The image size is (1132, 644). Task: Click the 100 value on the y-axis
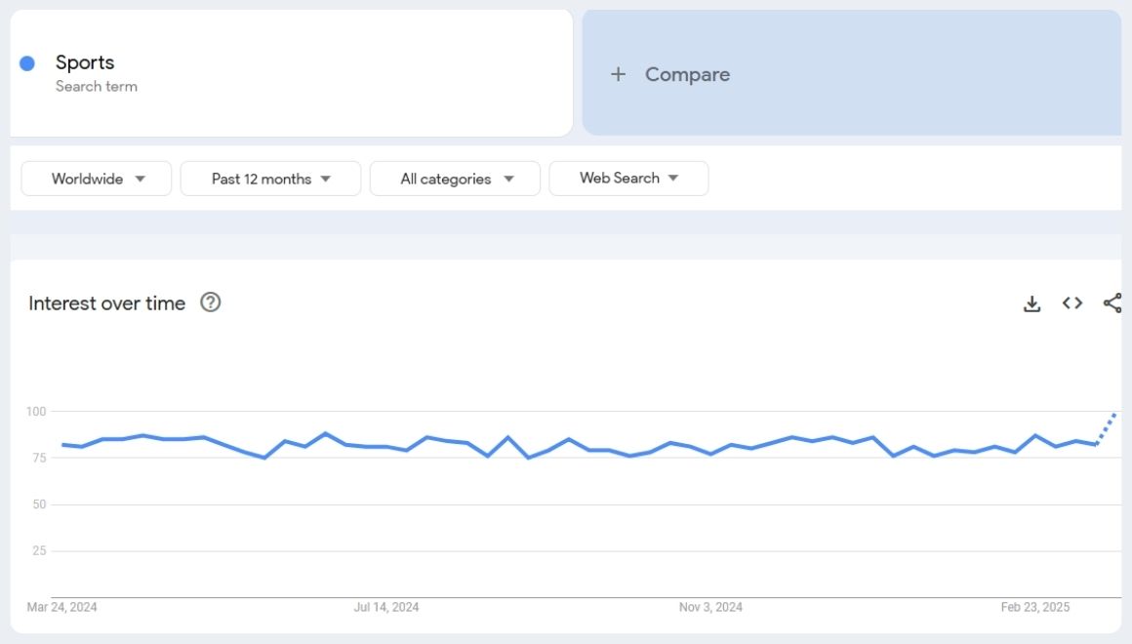pyautogui.click(x=36, y=412)
